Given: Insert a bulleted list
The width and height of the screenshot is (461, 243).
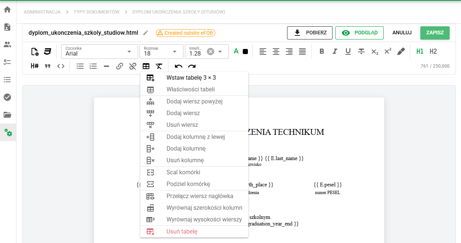Looking at the screenshot, I should coord(80,66).
